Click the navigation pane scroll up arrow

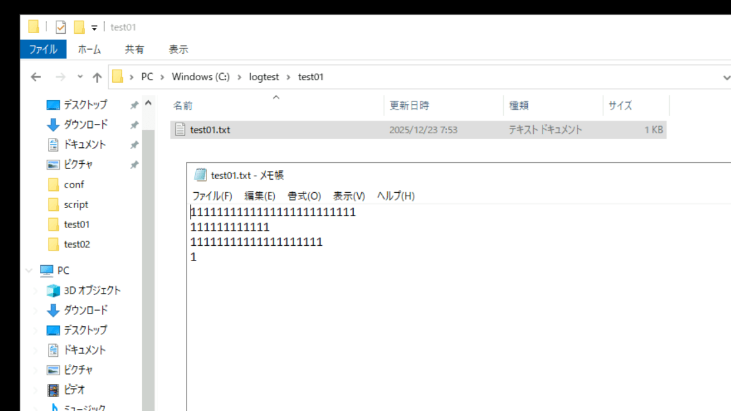coord(148,104)
